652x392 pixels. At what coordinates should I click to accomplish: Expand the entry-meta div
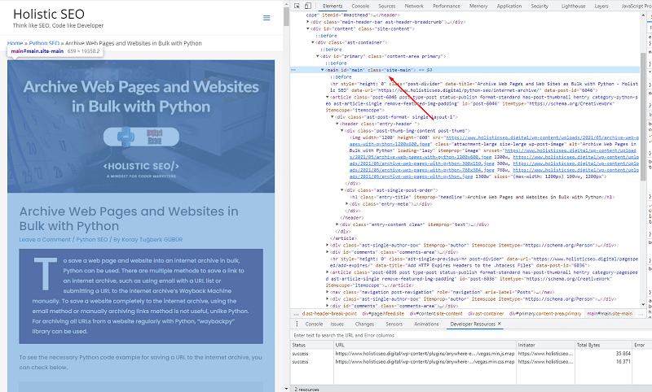(x=347, y=204)
